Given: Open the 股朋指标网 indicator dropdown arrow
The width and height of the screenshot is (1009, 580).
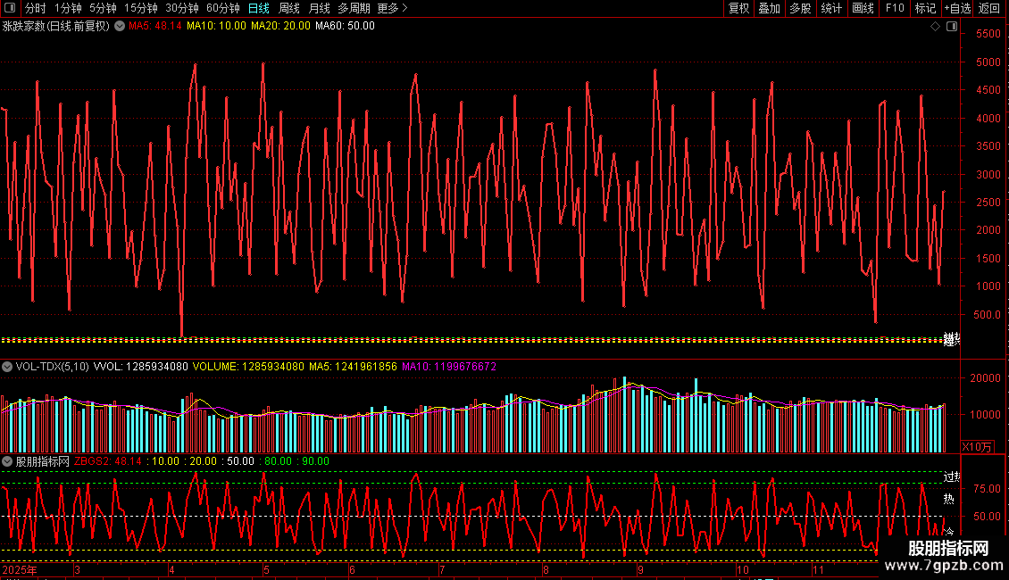Looking at the screenshot, I should [7, 461].
